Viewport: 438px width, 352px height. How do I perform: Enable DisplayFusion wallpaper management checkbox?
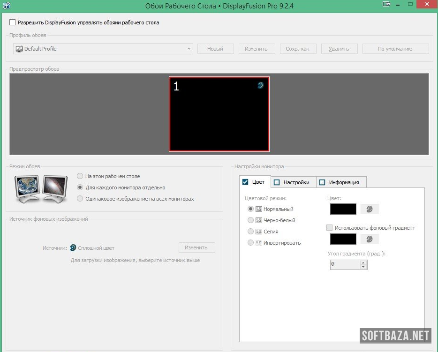point(13,22)
